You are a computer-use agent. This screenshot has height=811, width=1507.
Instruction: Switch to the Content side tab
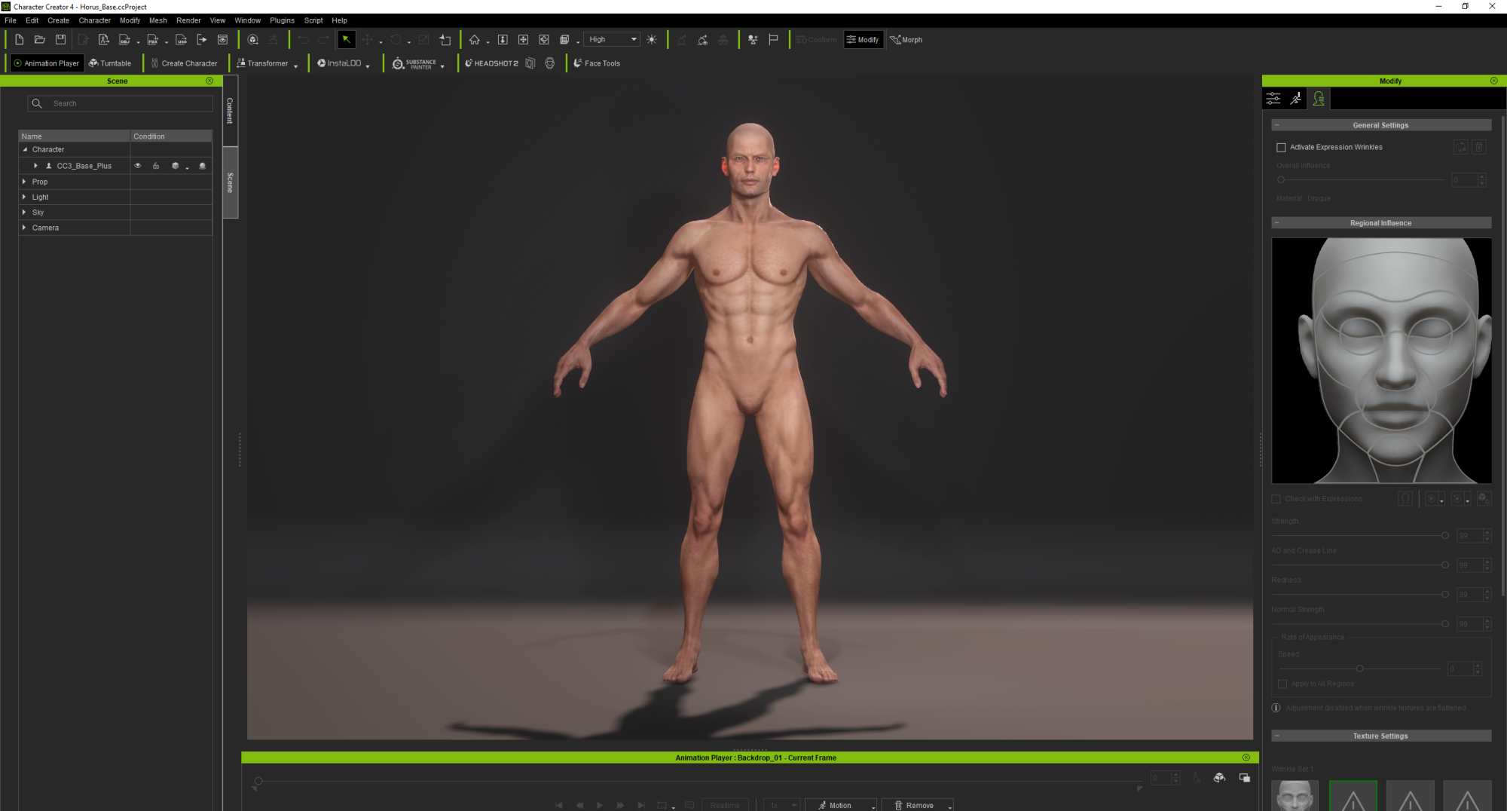point(230,111)
